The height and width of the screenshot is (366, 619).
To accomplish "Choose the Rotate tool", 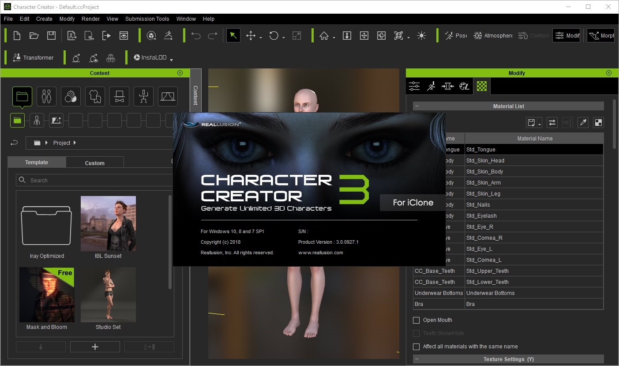I will point(274,36).
